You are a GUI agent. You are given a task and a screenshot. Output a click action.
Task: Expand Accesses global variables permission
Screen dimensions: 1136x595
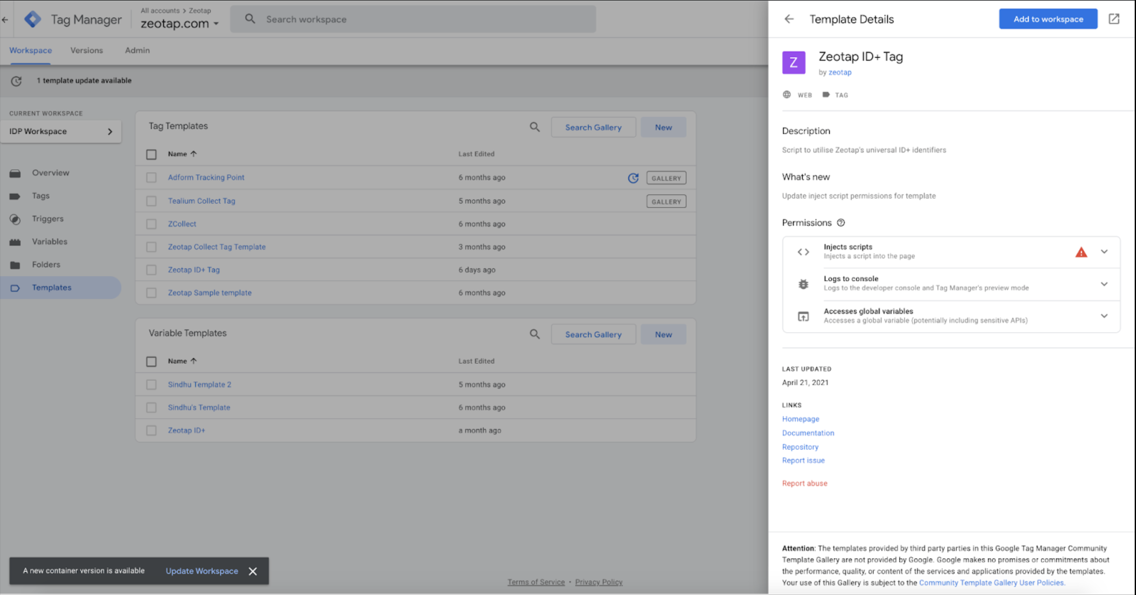point(1104,316)
